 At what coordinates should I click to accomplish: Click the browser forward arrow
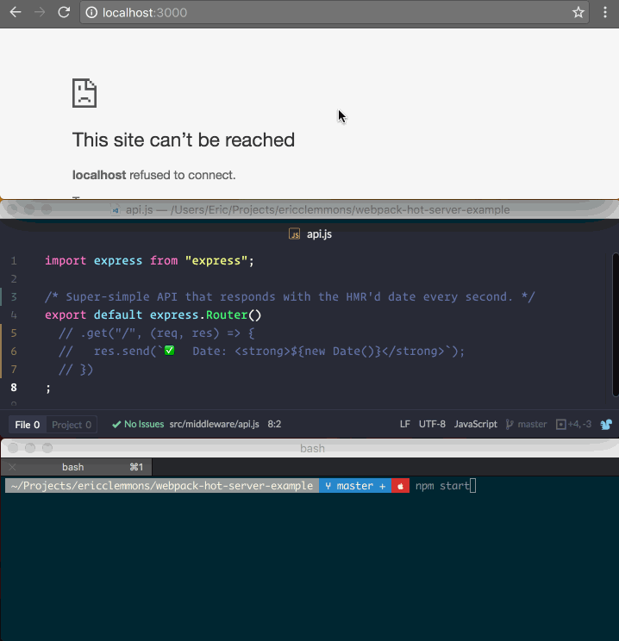40,12
